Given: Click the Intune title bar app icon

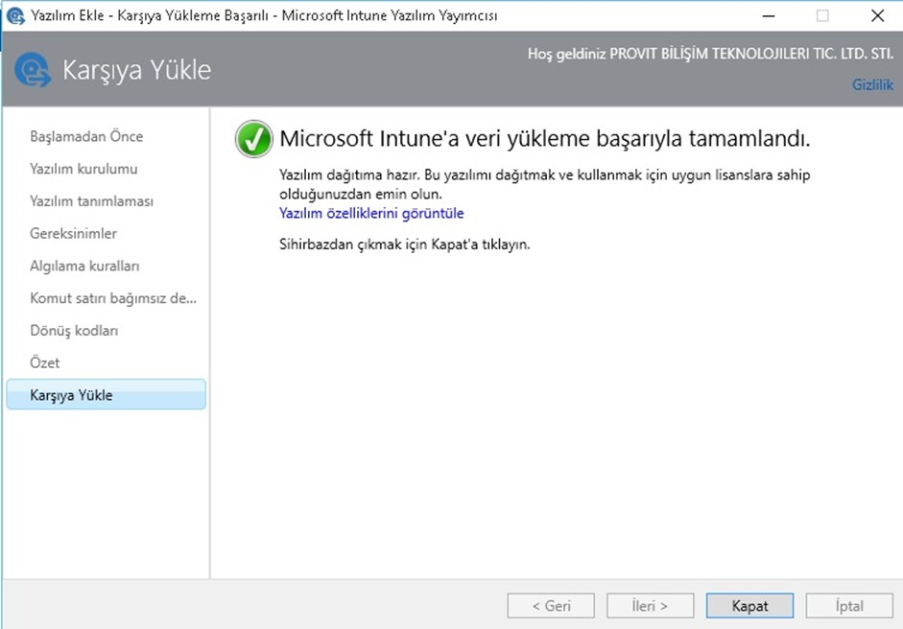Looking at the screenshot, I should pos(15,15).
